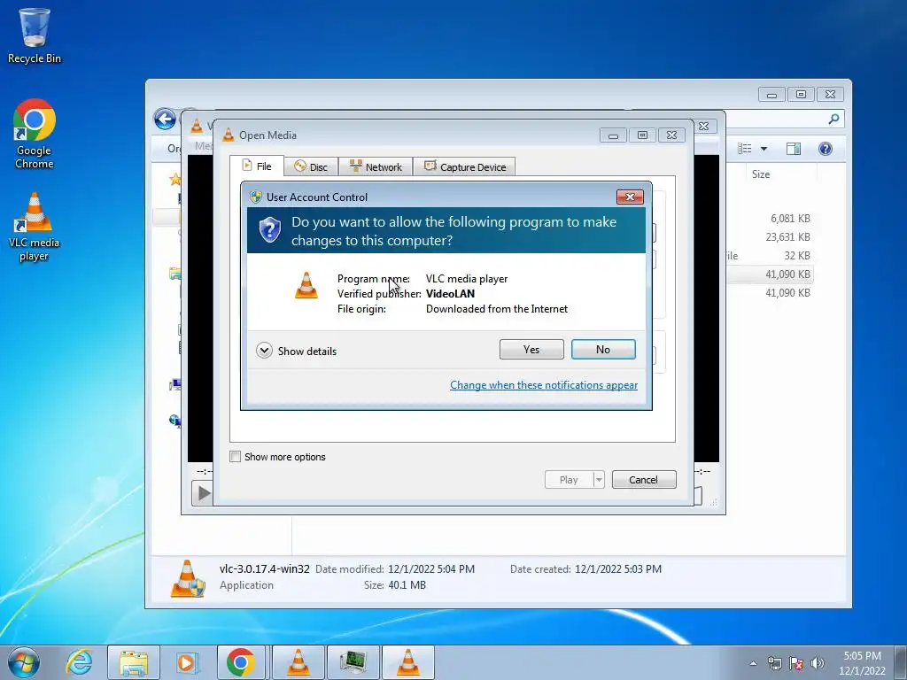Open the Explorer change view icon
907x680 pixels.
click(745, 149)
